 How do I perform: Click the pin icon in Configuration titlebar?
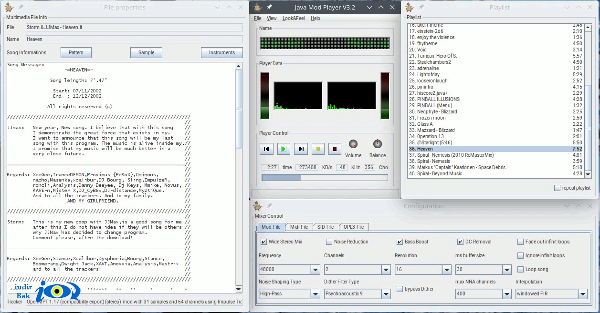[x=270, y=206]
